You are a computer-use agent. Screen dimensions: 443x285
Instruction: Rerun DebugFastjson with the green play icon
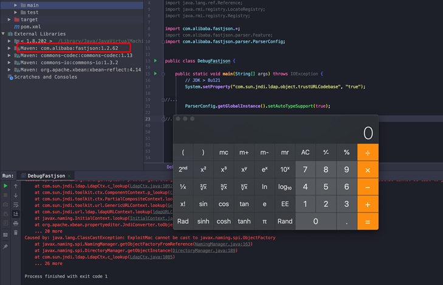[5, 186]
